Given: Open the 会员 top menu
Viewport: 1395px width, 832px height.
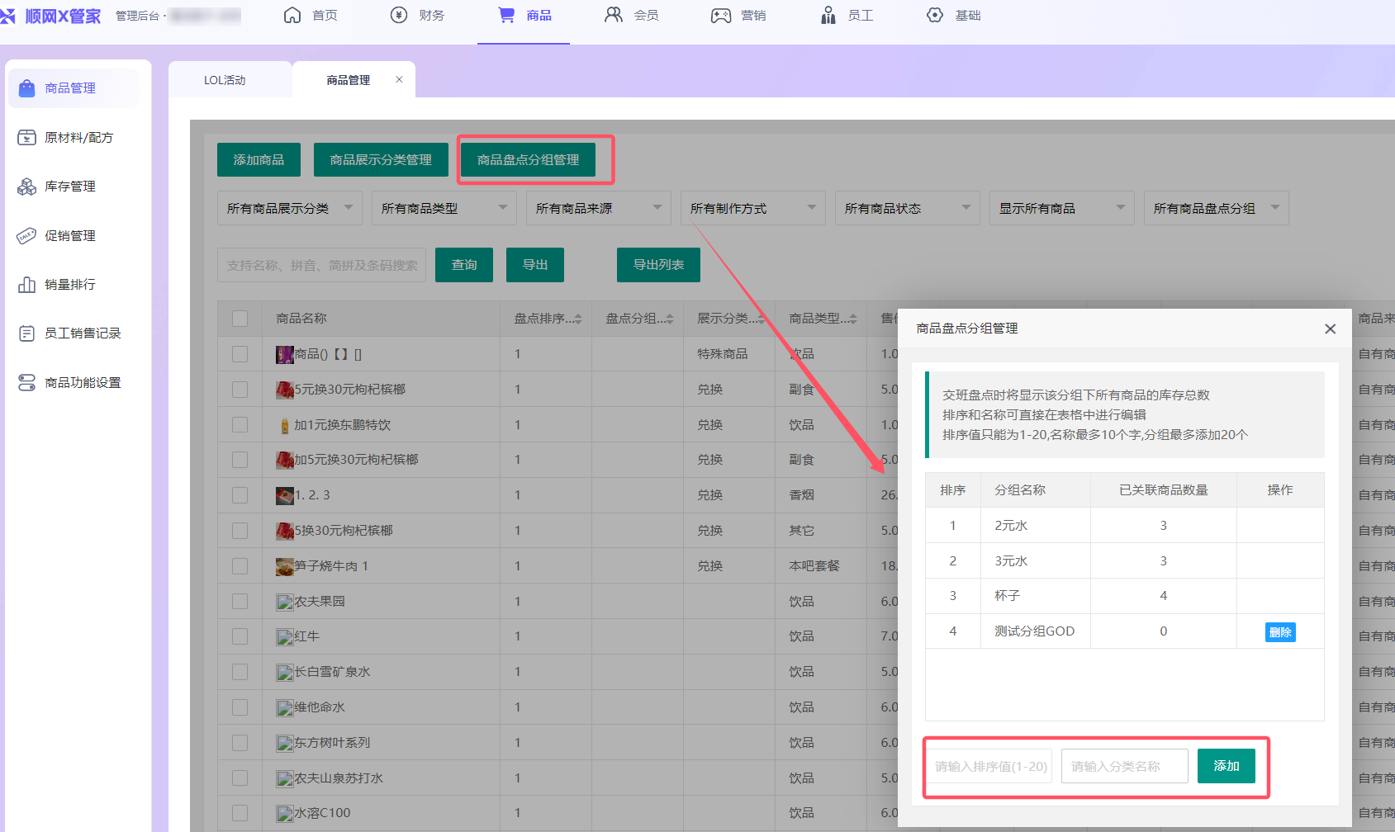Looking at the screenshot, I should pos(632,16).
